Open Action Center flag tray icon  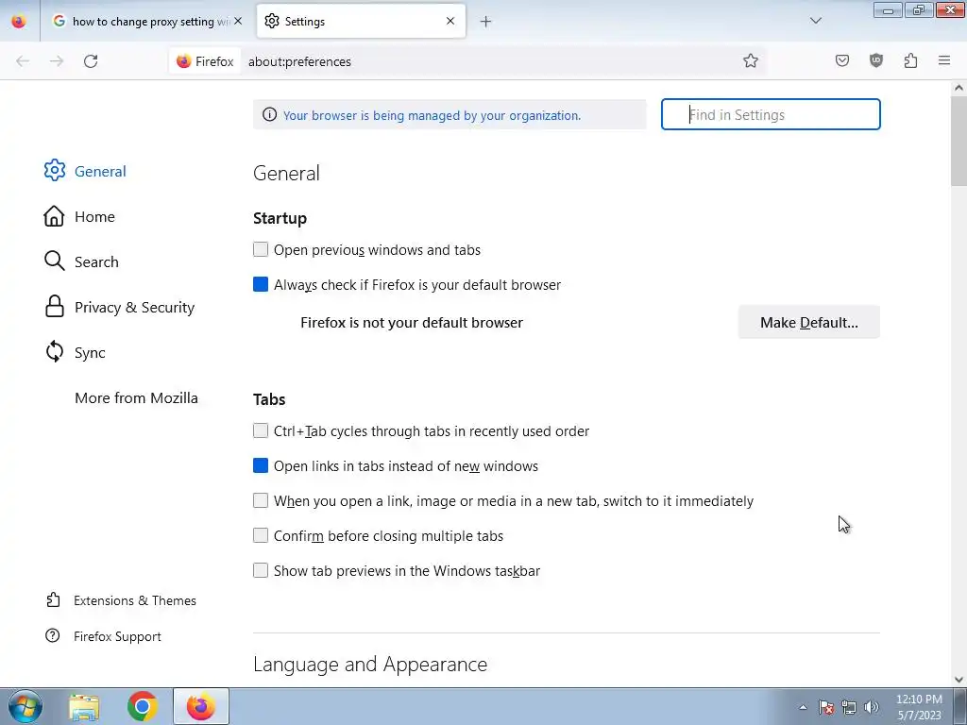coord(825,707)
